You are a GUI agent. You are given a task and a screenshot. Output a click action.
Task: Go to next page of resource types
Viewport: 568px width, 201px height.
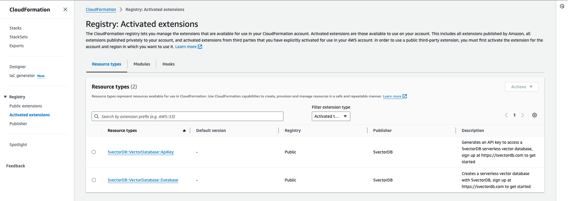pyautogui.click(x=523, y=115)
